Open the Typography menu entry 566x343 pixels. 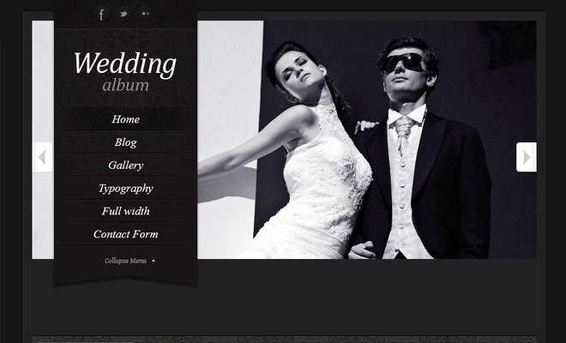point(125,188)
